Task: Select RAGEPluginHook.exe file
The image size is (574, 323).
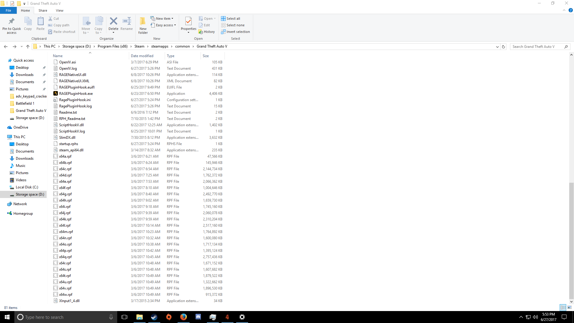Action: [x=76, y=94]
